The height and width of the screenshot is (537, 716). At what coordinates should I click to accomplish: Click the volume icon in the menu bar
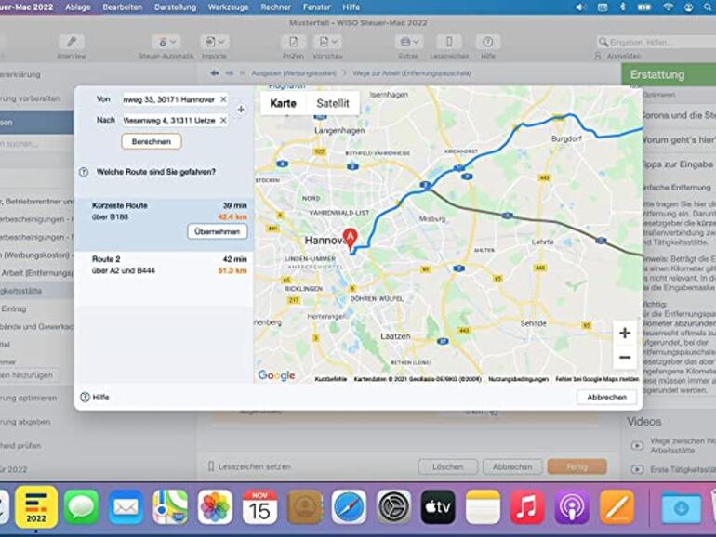pos(580,7)
